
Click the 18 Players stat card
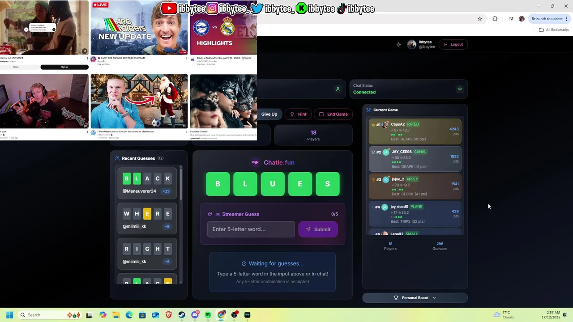pyautogui.click(x=313, y=135)
